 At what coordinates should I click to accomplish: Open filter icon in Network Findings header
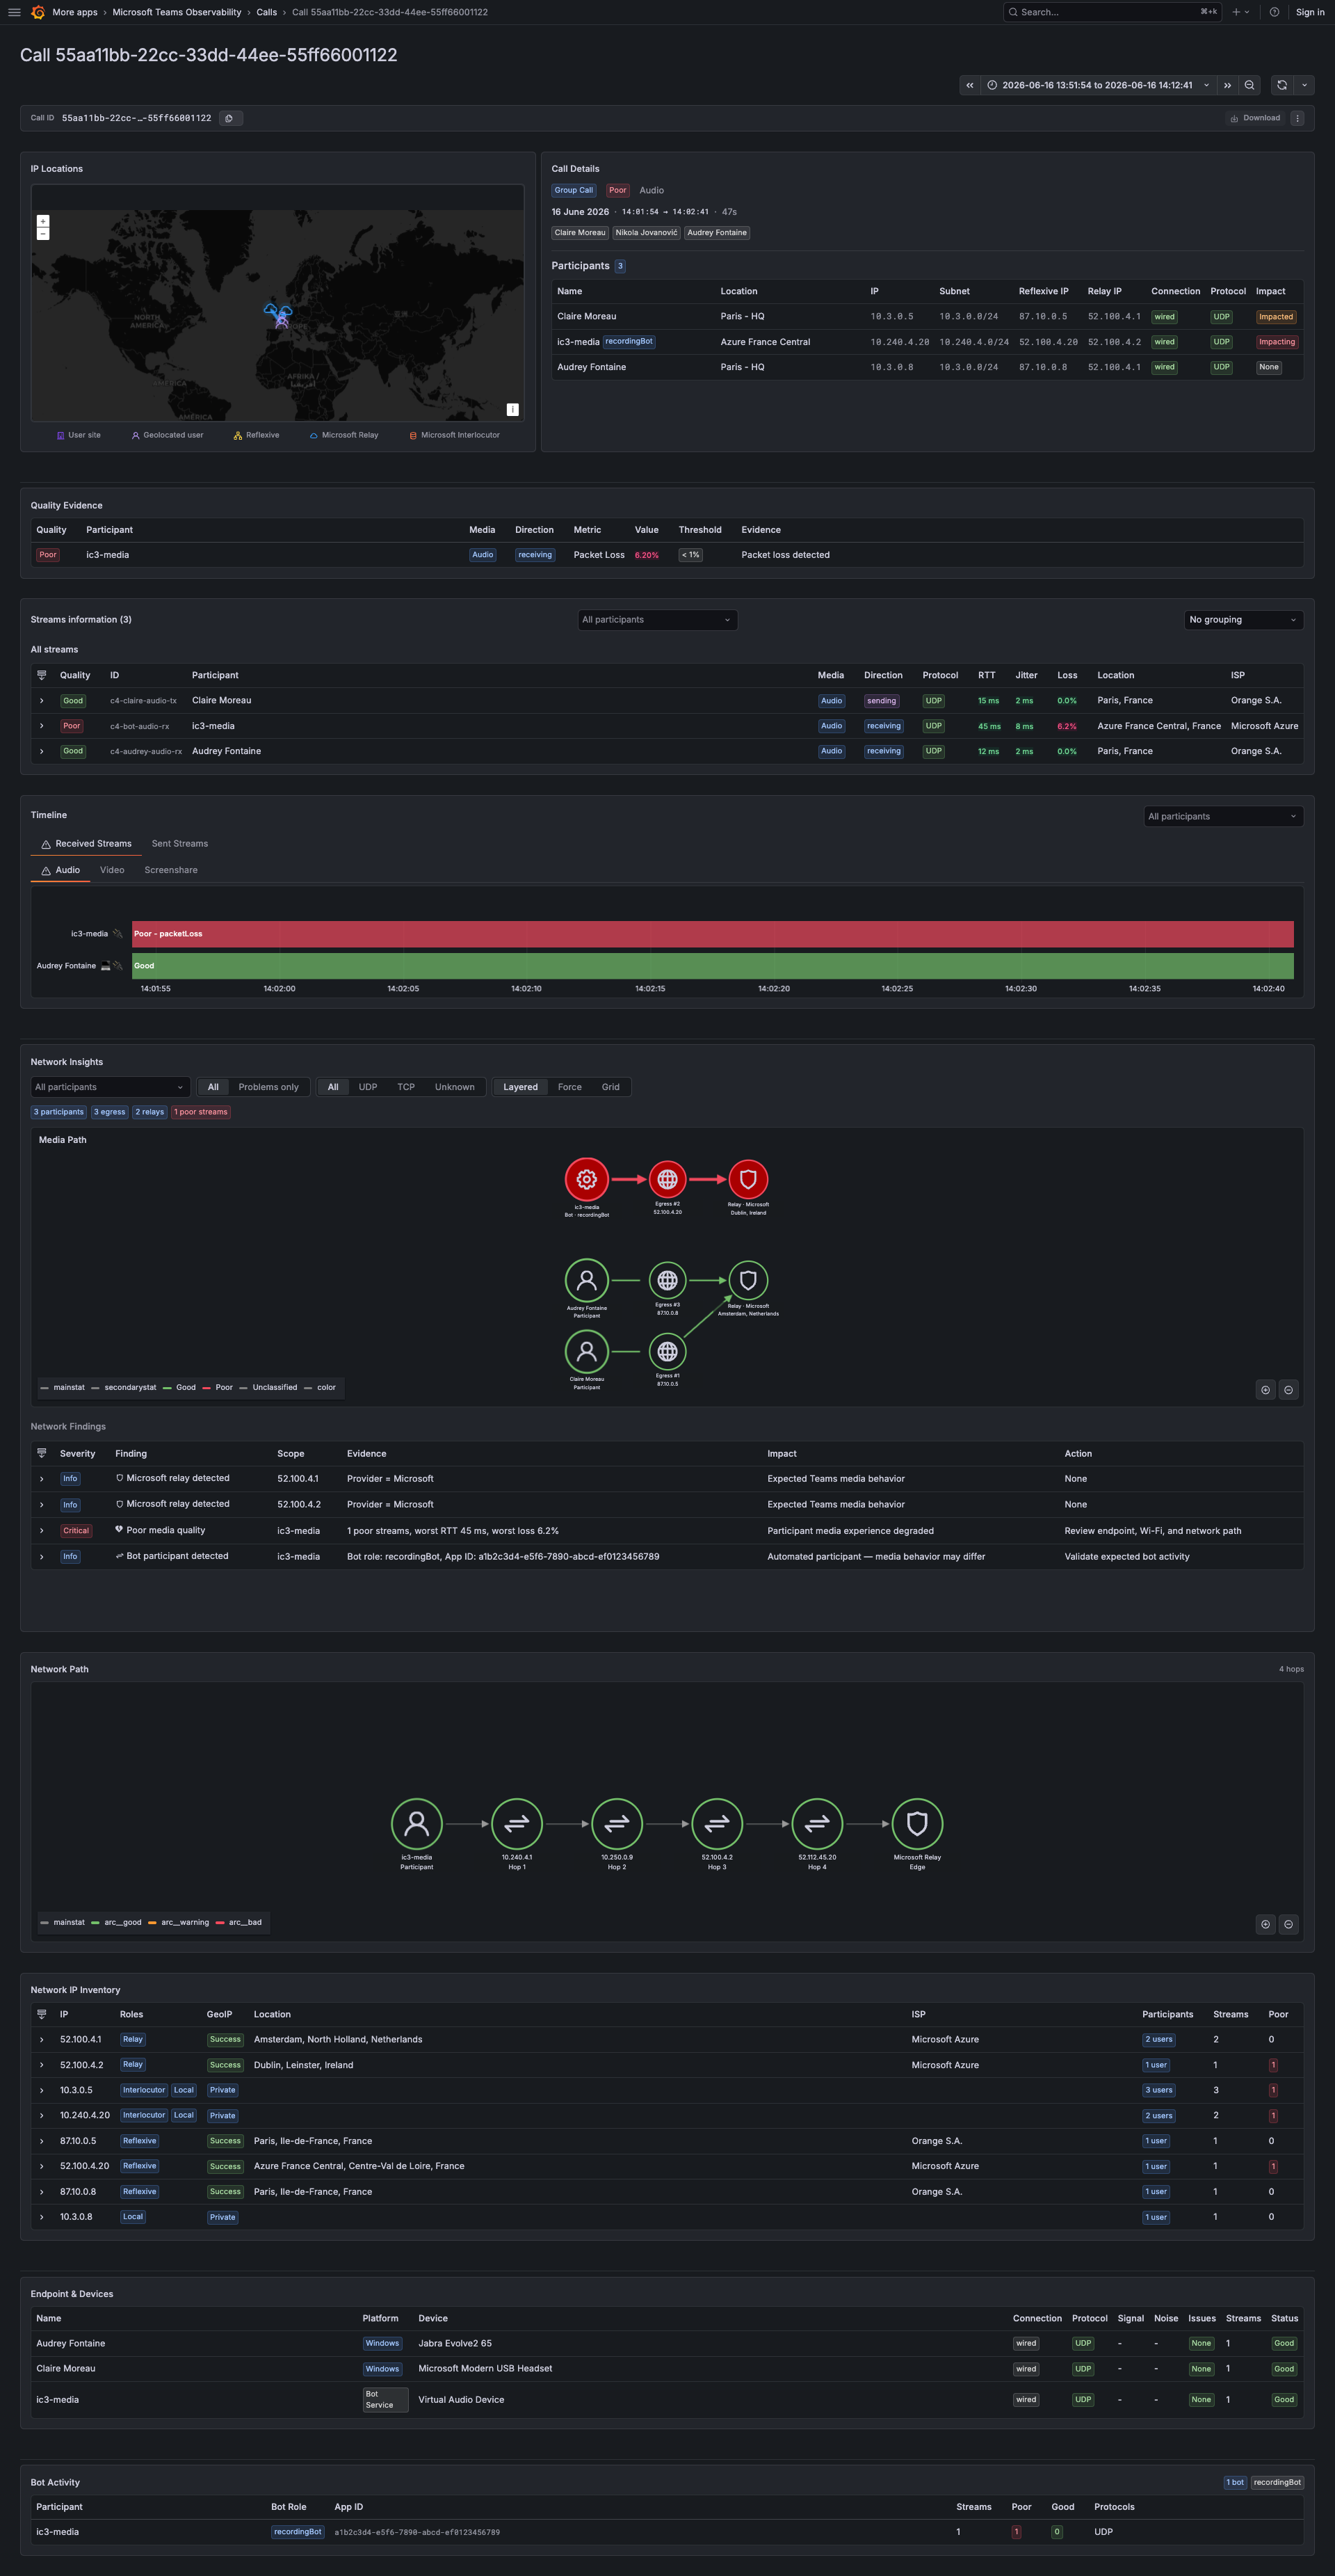pyautogui.click(x=42, y=1453)
